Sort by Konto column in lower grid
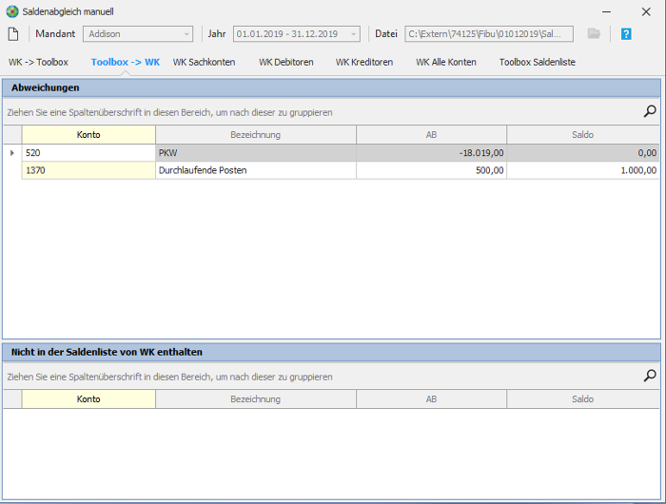 coord(88,399)
